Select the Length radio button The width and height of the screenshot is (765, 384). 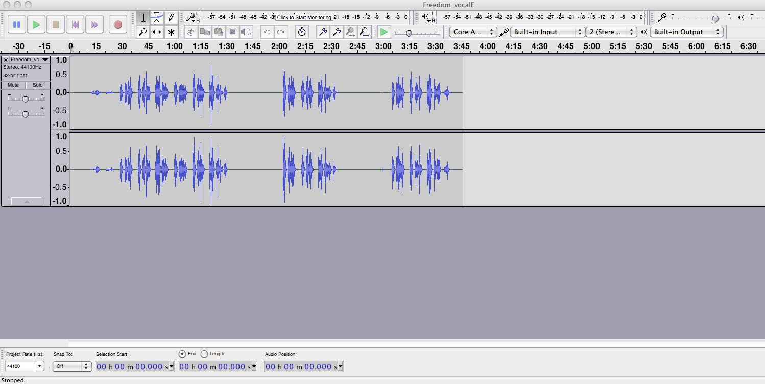click(x=205, y=354)
